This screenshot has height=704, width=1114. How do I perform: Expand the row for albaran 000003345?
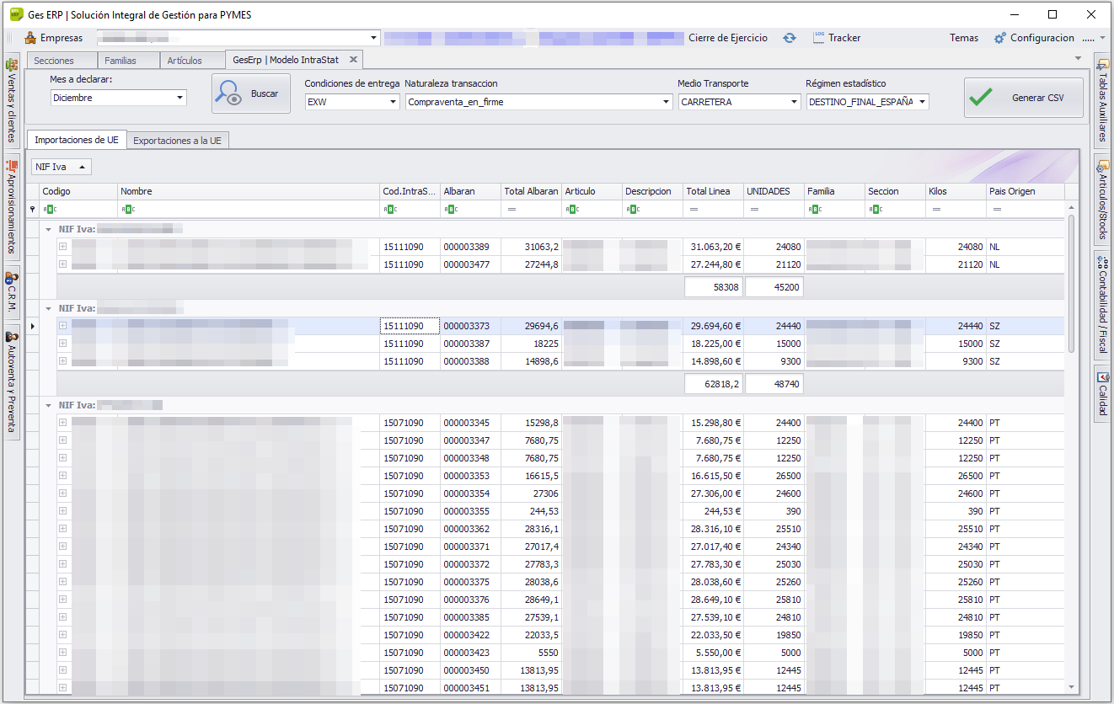(62, 422)
